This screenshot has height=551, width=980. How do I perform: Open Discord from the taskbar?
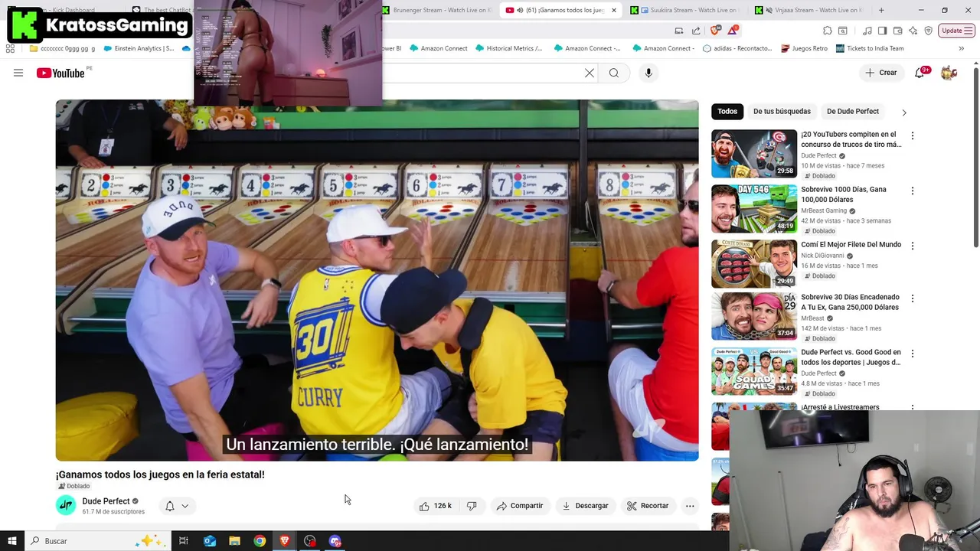pos(335,541)
